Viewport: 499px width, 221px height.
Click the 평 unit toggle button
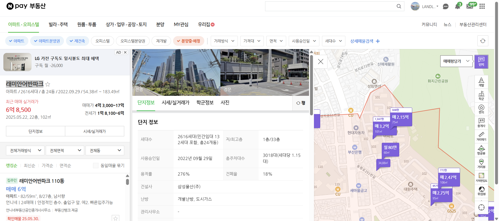pos(301,103)
